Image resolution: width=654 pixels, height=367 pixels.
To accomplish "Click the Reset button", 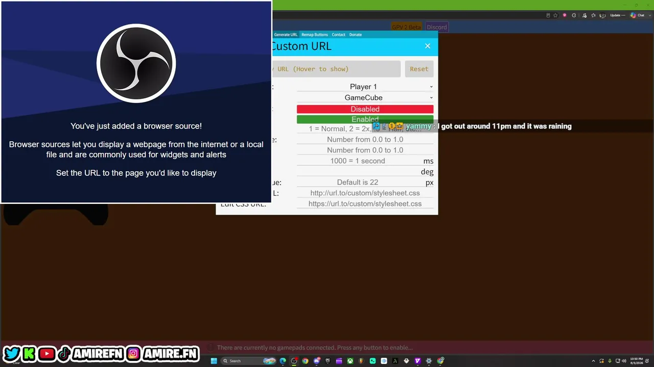I will coord(419,69).
